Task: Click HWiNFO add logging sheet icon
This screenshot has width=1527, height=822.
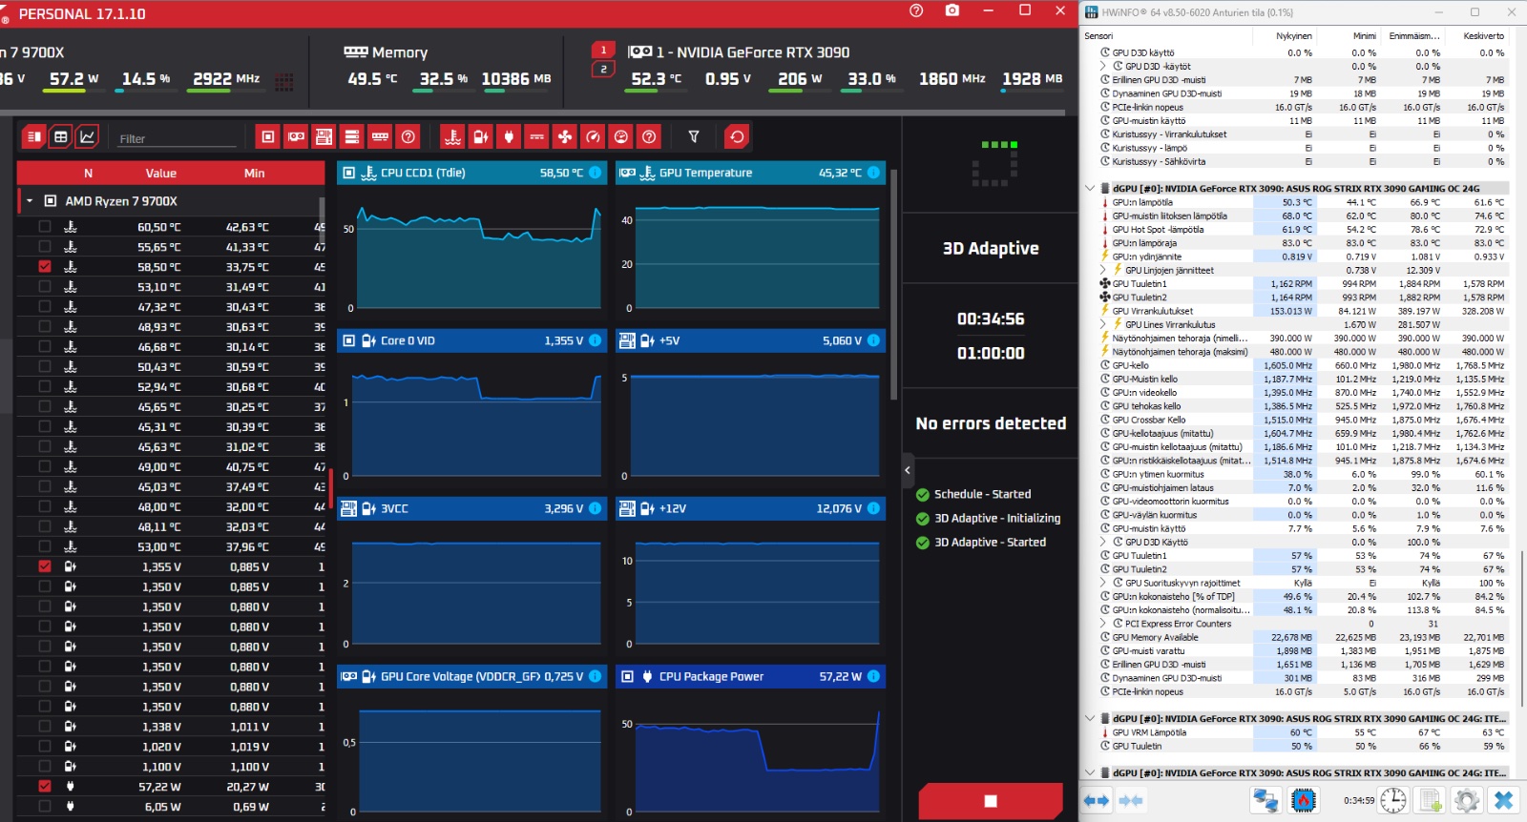Action: (1430, 801)
